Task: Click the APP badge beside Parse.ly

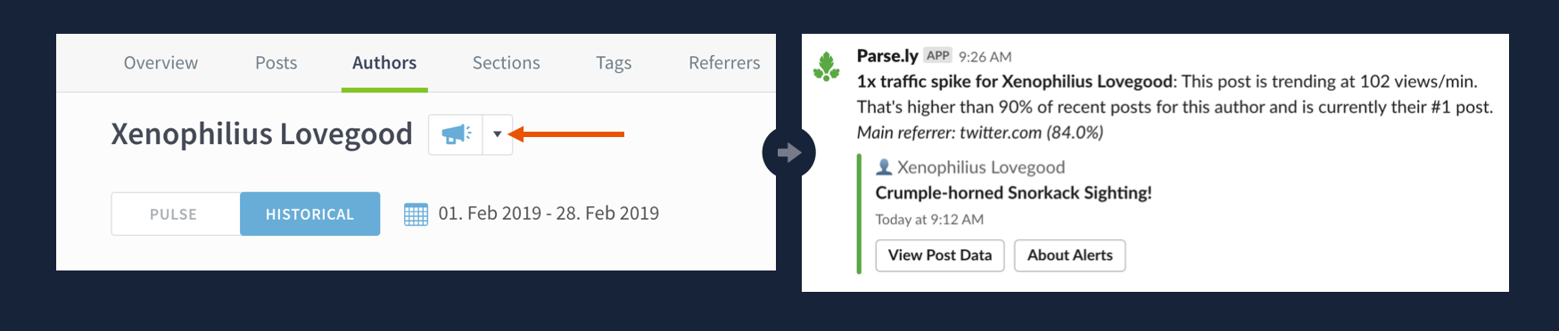Action: tap(937, 55)
